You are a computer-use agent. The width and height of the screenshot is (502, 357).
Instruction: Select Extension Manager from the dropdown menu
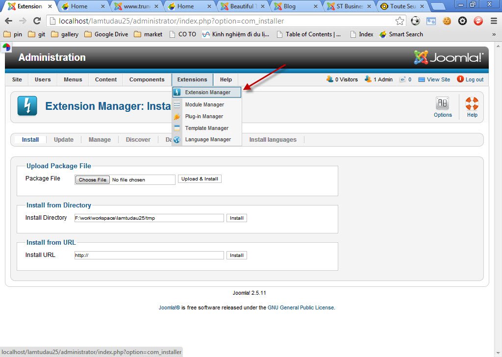[x=207, y=92]
